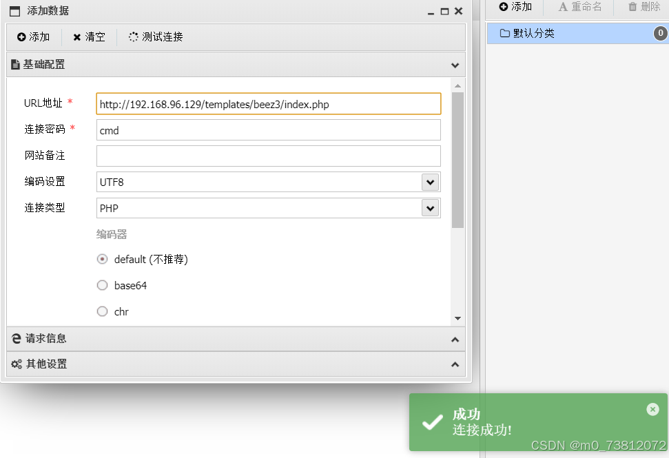The height and width of the screenshot is (458, 669).
Task: Select the default (不推荐) encoder radio
Action: coord(103,259)
